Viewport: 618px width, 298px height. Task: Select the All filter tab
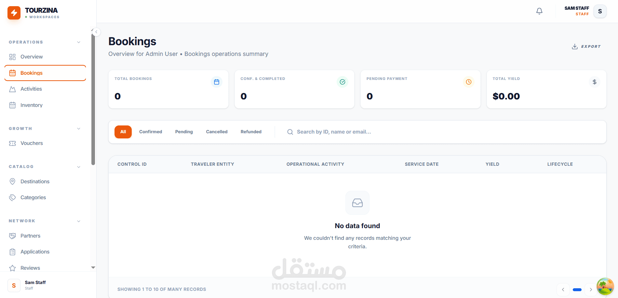123,132
